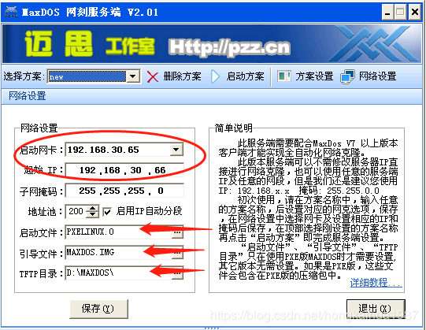Click the 选择方案: label
The width and height of the screenshot is (426, 330).
pyautogui.click(x=24, y=76)
